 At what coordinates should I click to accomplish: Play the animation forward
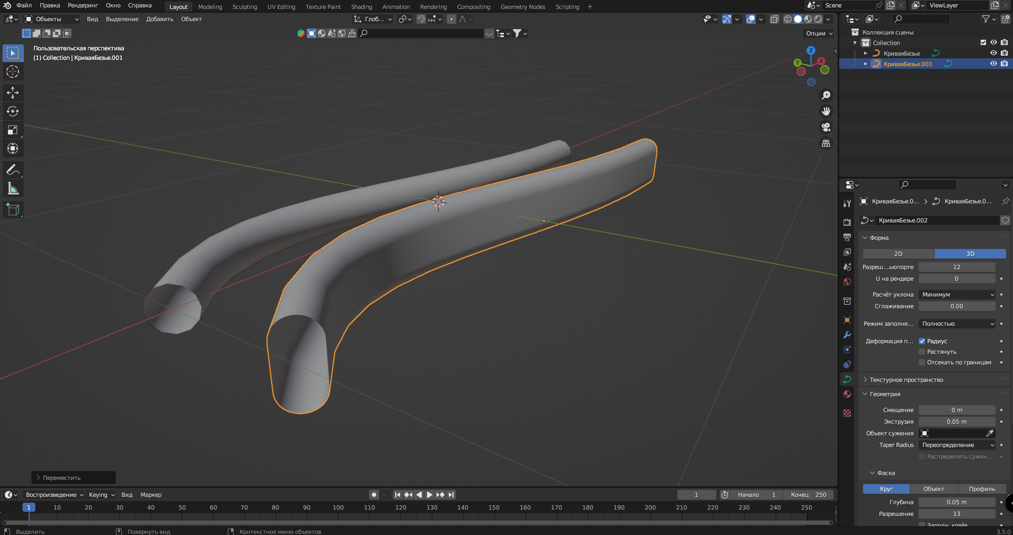430,495
